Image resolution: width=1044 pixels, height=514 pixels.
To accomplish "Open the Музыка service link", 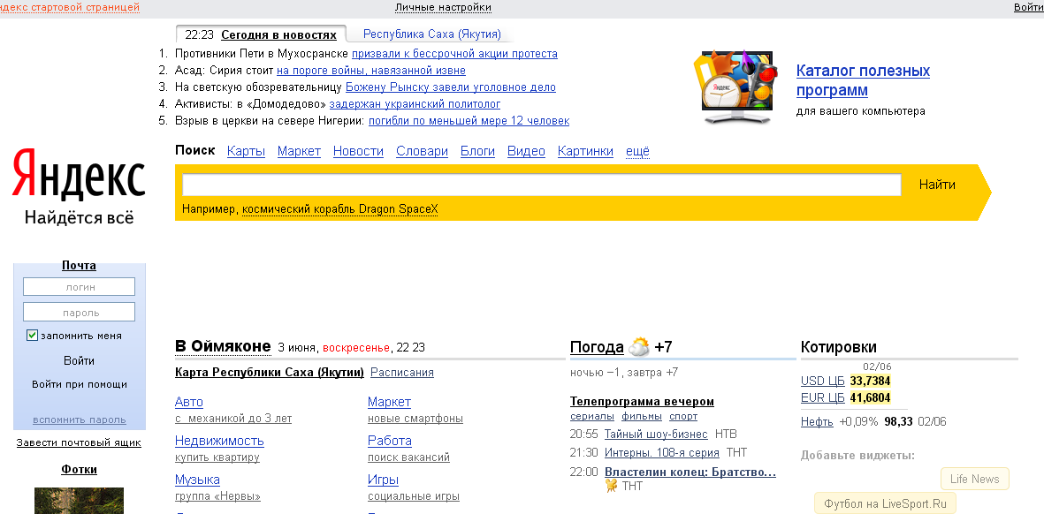I will pos(198,480).
